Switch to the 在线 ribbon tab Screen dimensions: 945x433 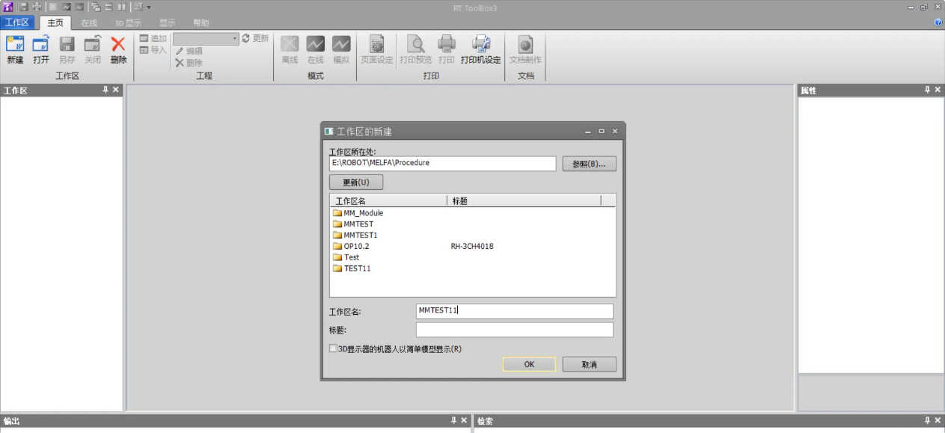coord(89,23)
